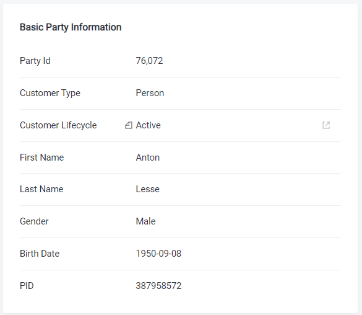Click the empty area right of Anton
The height and width of the screenshot is (315, 362).
(x=250, y=157)
